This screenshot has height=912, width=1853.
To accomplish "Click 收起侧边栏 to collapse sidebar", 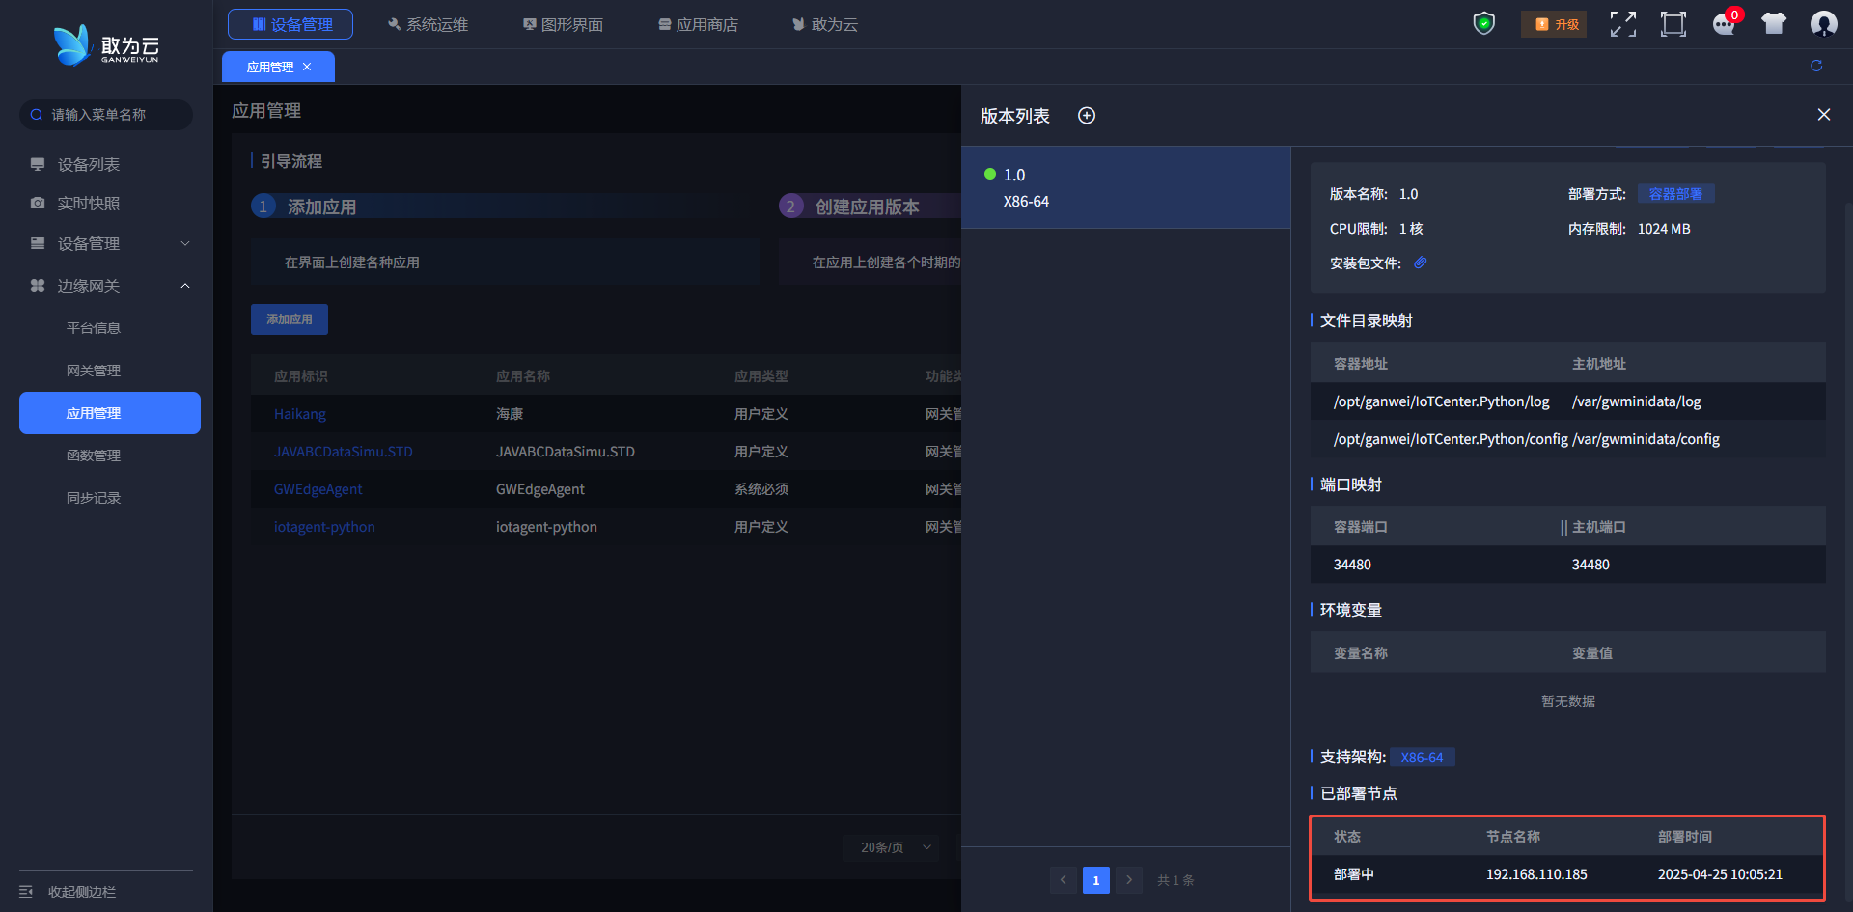I will pyautogui.click(x=68, y=892).
